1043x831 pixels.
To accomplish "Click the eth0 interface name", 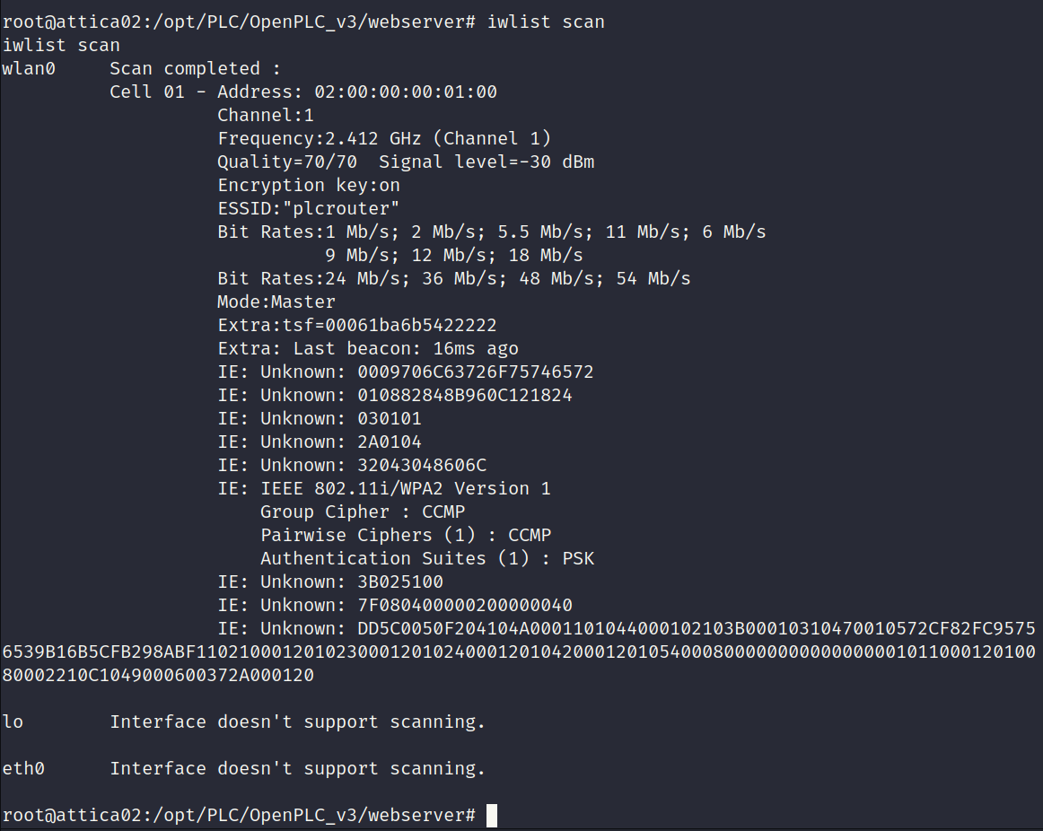I will click(23, 768).
